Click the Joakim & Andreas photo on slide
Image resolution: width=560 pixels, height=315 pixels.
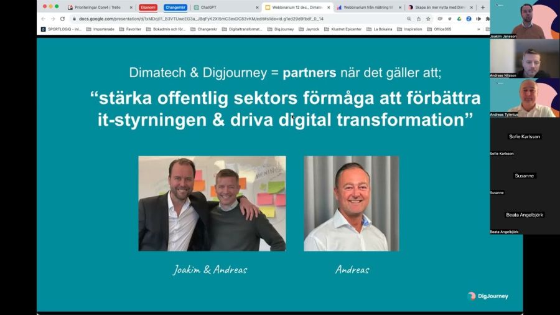212,204
